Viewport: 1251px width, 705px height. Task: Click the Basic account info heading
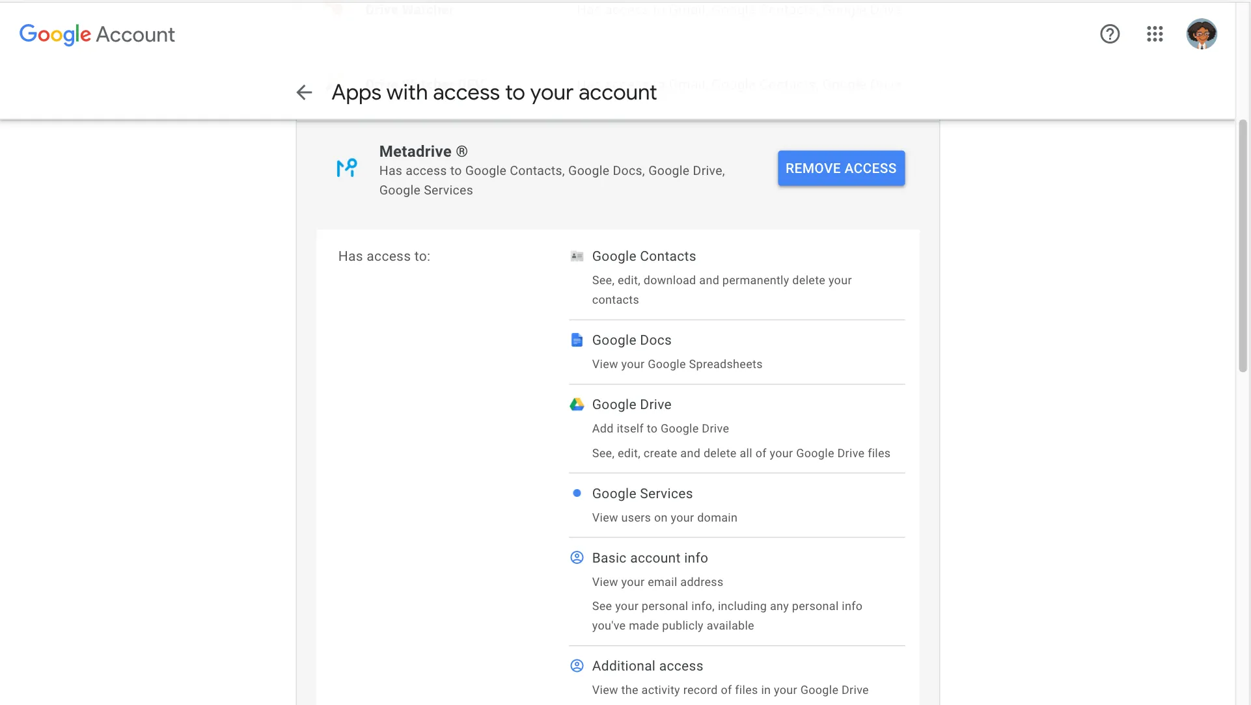point(650,558)
